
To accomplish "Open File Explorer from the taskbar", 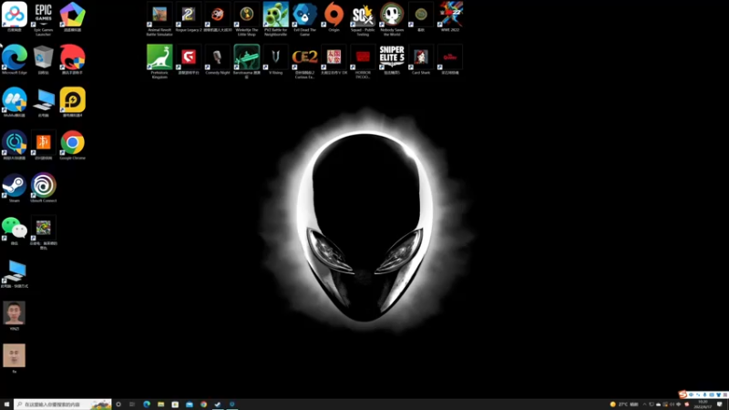I will click(x=161, y=405).
